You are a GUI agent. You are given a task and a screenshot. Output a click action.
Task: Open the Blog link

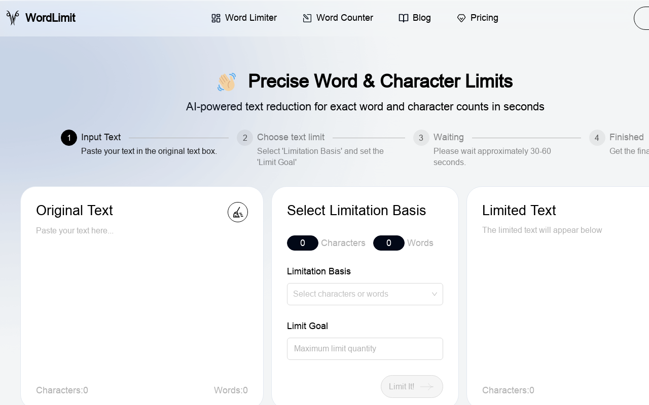point(421,18)
